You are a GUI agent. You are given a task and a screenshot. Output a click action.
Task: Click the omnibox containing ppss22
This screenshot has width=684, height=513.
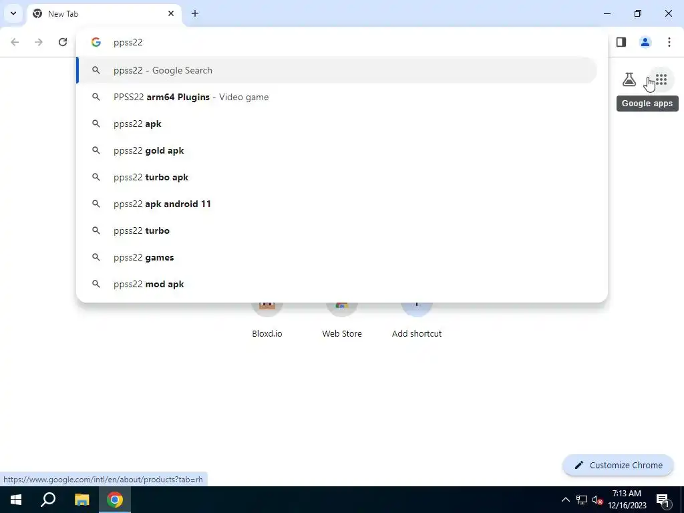pos(342,42)
